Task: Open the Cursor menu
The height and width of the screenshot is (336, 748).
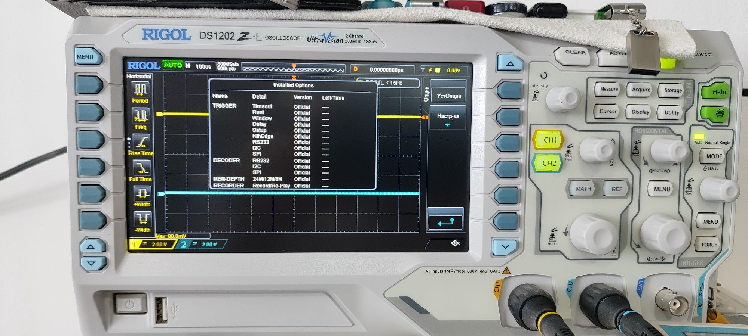Action: click(608, 111)
